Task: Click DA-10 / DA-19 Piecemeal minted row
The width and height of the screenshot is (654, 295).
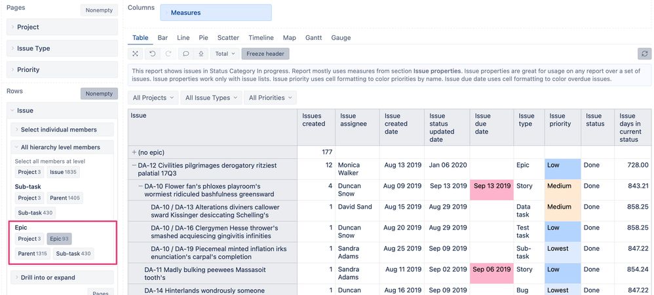Action: [x=212, y=252]
